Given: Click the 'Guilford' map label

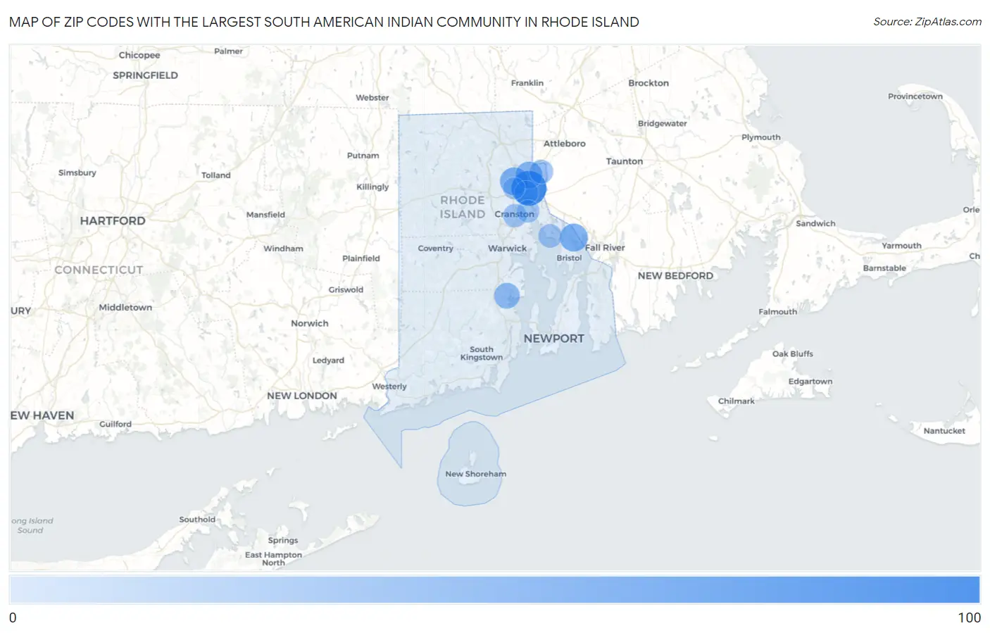Looking at the screenshot, I should 115,425.
